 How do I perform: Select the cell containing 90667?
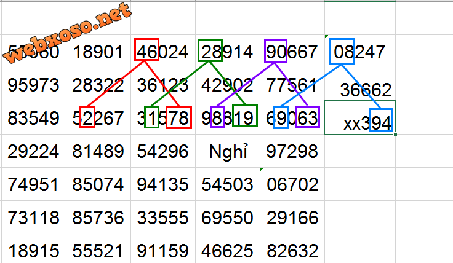coord(292,52)
